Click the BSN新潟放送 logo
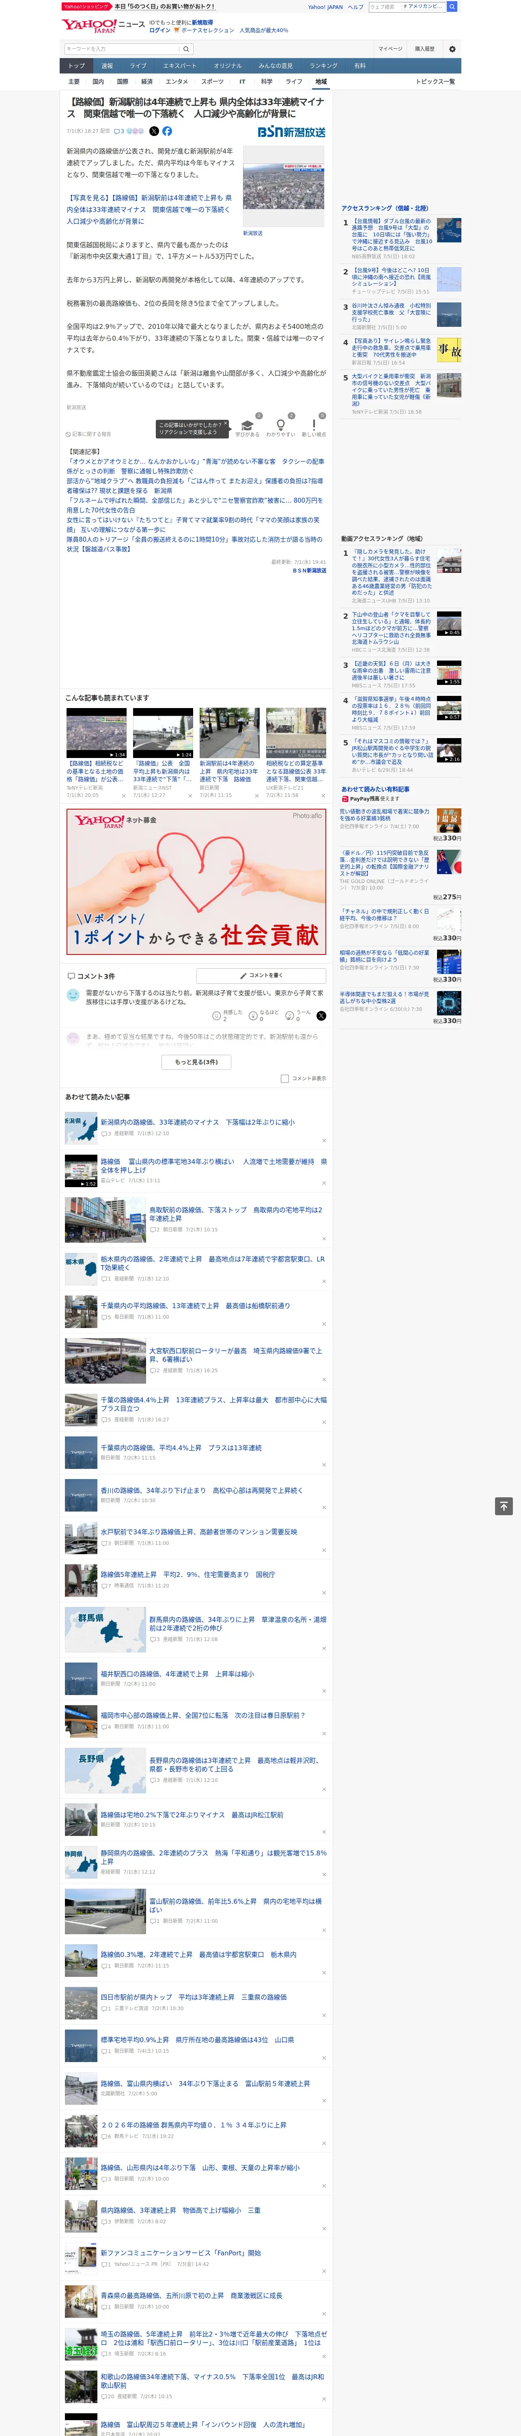The width and height of the screenshot is (521, 2436). coord(291,132)
